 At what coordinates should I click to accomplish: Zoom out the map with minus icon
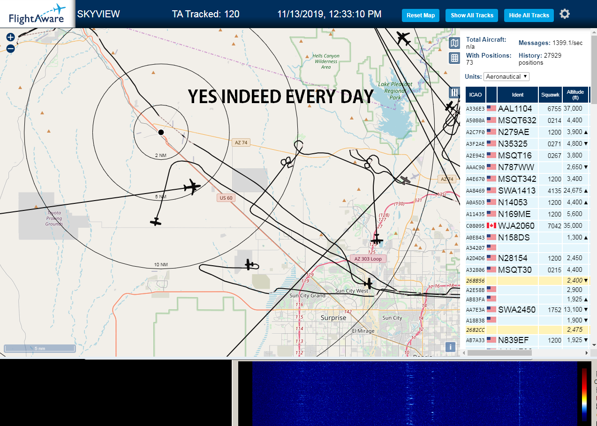(x=10, y=48)
